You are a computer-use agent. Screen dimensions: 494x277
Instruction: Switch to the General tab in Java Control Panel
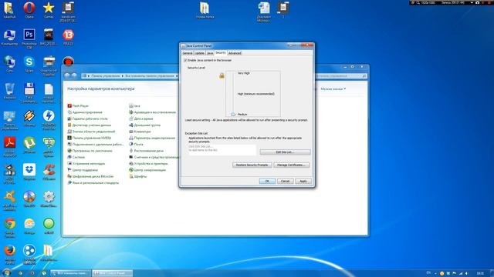click(188, 53)
